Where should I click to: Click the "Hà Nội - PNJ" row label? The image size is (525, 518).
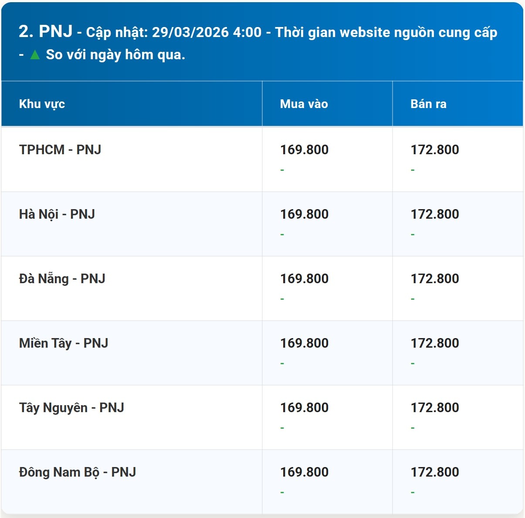[57, 214]
